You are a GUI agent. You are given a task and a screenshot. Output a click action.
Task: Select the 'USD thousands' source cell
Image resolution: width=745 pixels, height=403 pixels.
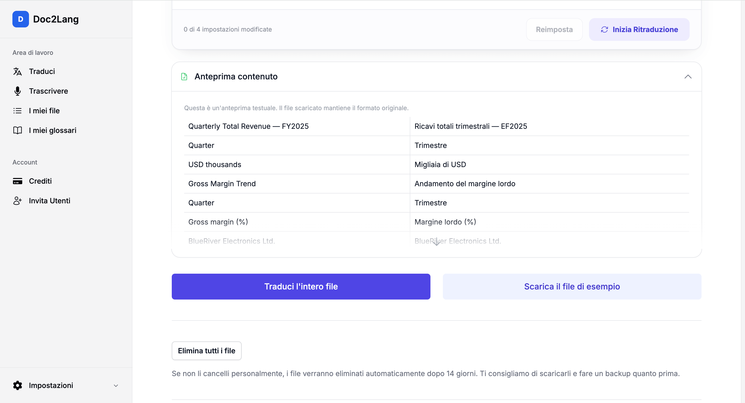point(297,165)
